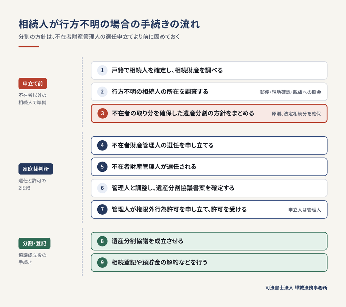Click step text 不在者財産管理人の選任を申し立てる
Screen dimensions: 346x307
(163, 145)
